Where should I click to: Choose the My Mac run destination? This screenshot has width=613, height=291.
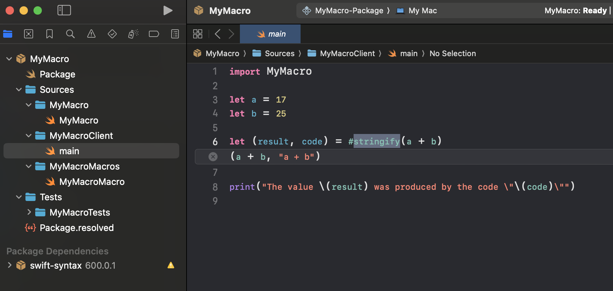417,10
